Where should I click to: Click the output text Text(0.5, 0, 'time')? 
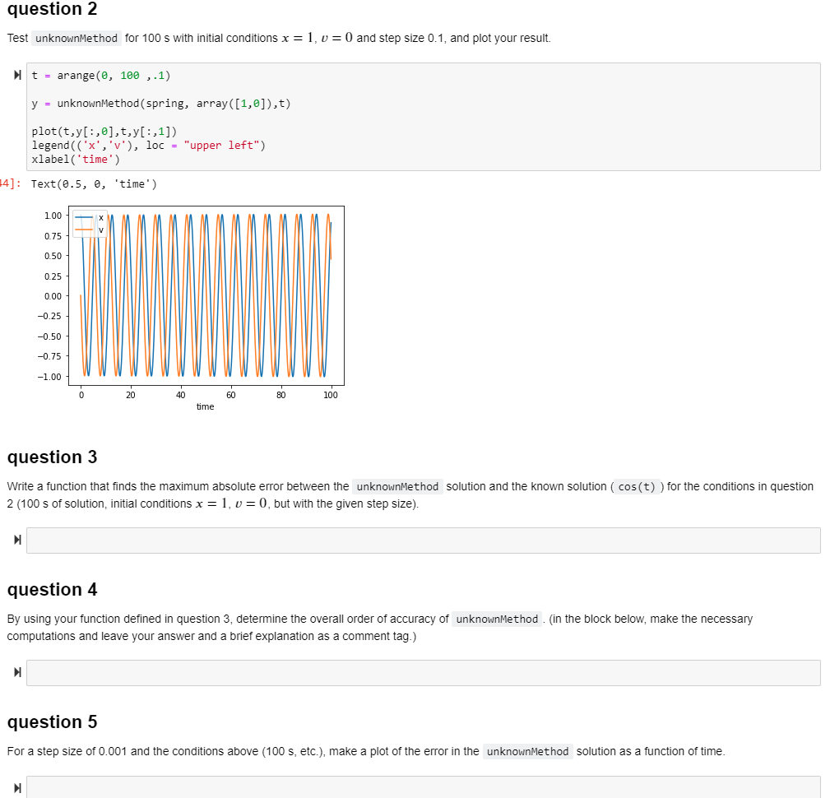pos(94,184)
